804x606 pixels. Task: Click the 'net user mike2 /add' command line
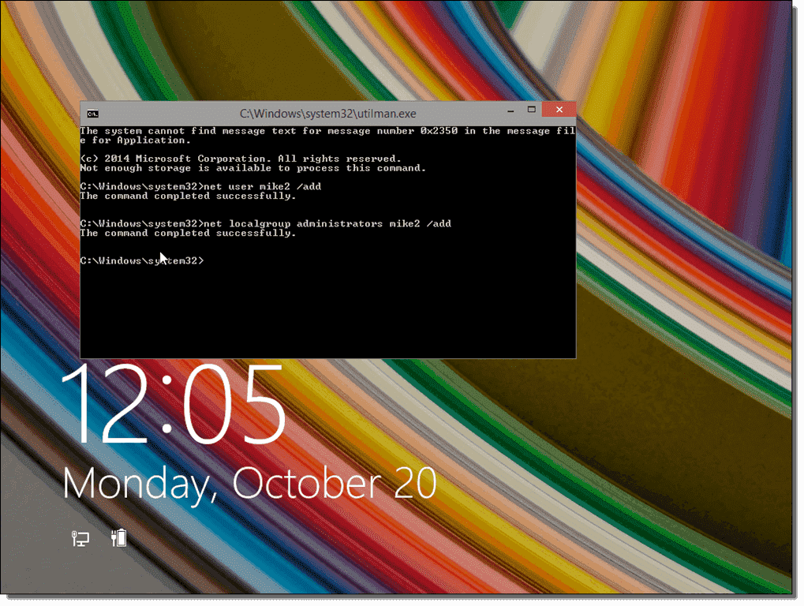(200, 186)
